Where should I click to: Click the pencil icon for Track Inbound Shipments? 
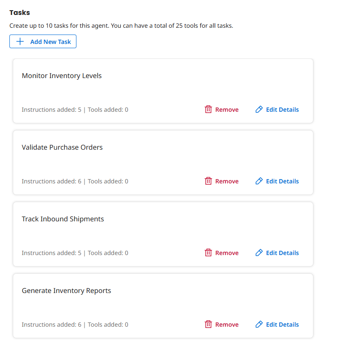[x=259, y=252]
